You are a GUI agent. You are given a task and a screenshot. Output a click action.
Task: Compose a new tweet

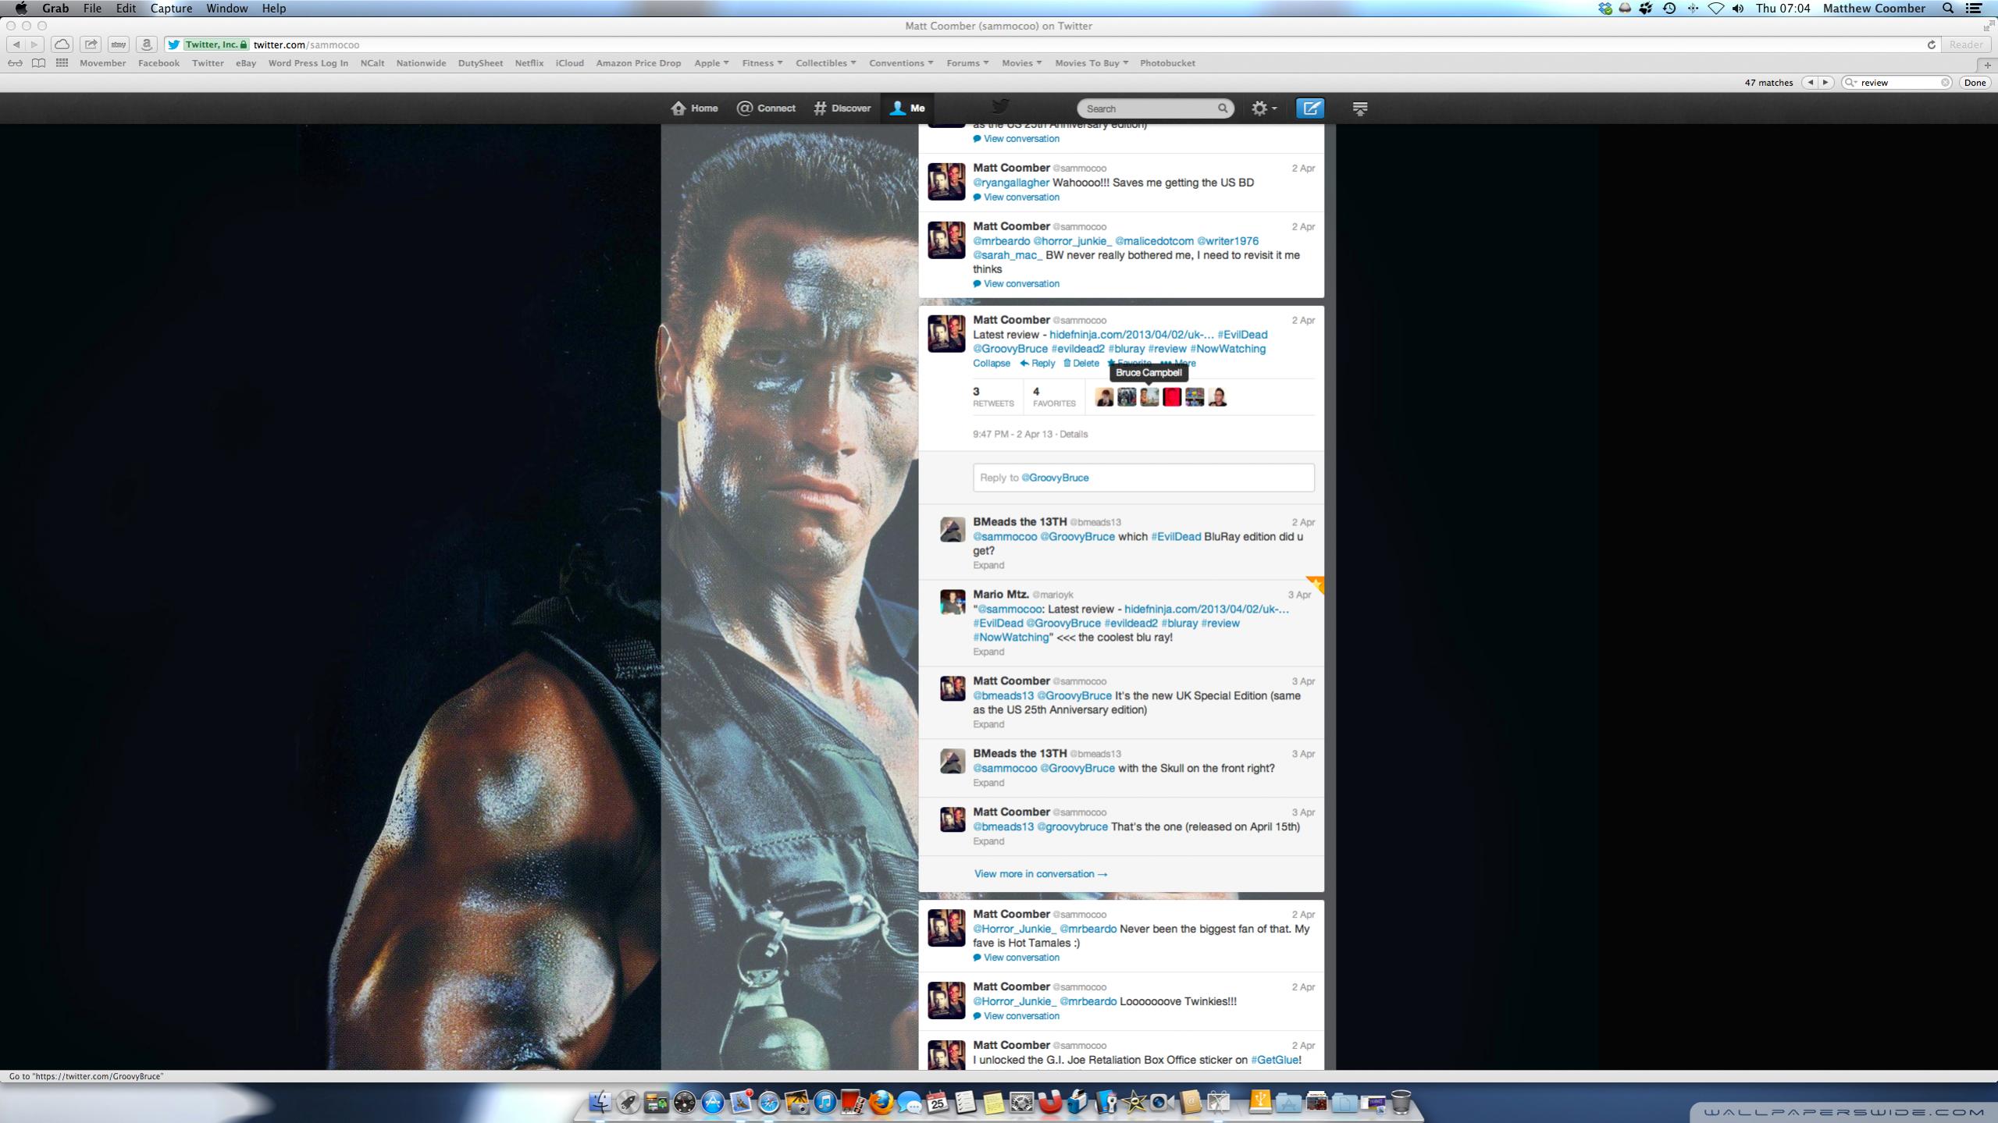(x=1310, y=108)
